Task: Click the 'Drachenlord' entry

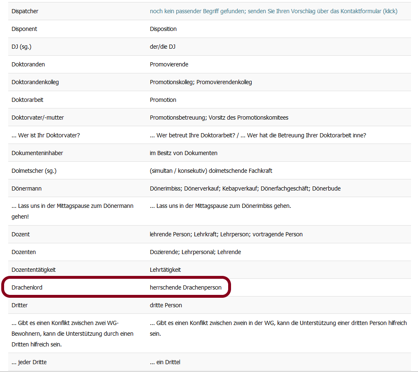Action: tap(27, 287)
